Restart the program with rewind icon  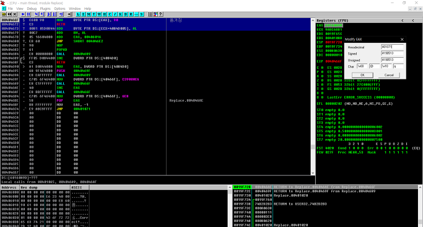point(9,14)
